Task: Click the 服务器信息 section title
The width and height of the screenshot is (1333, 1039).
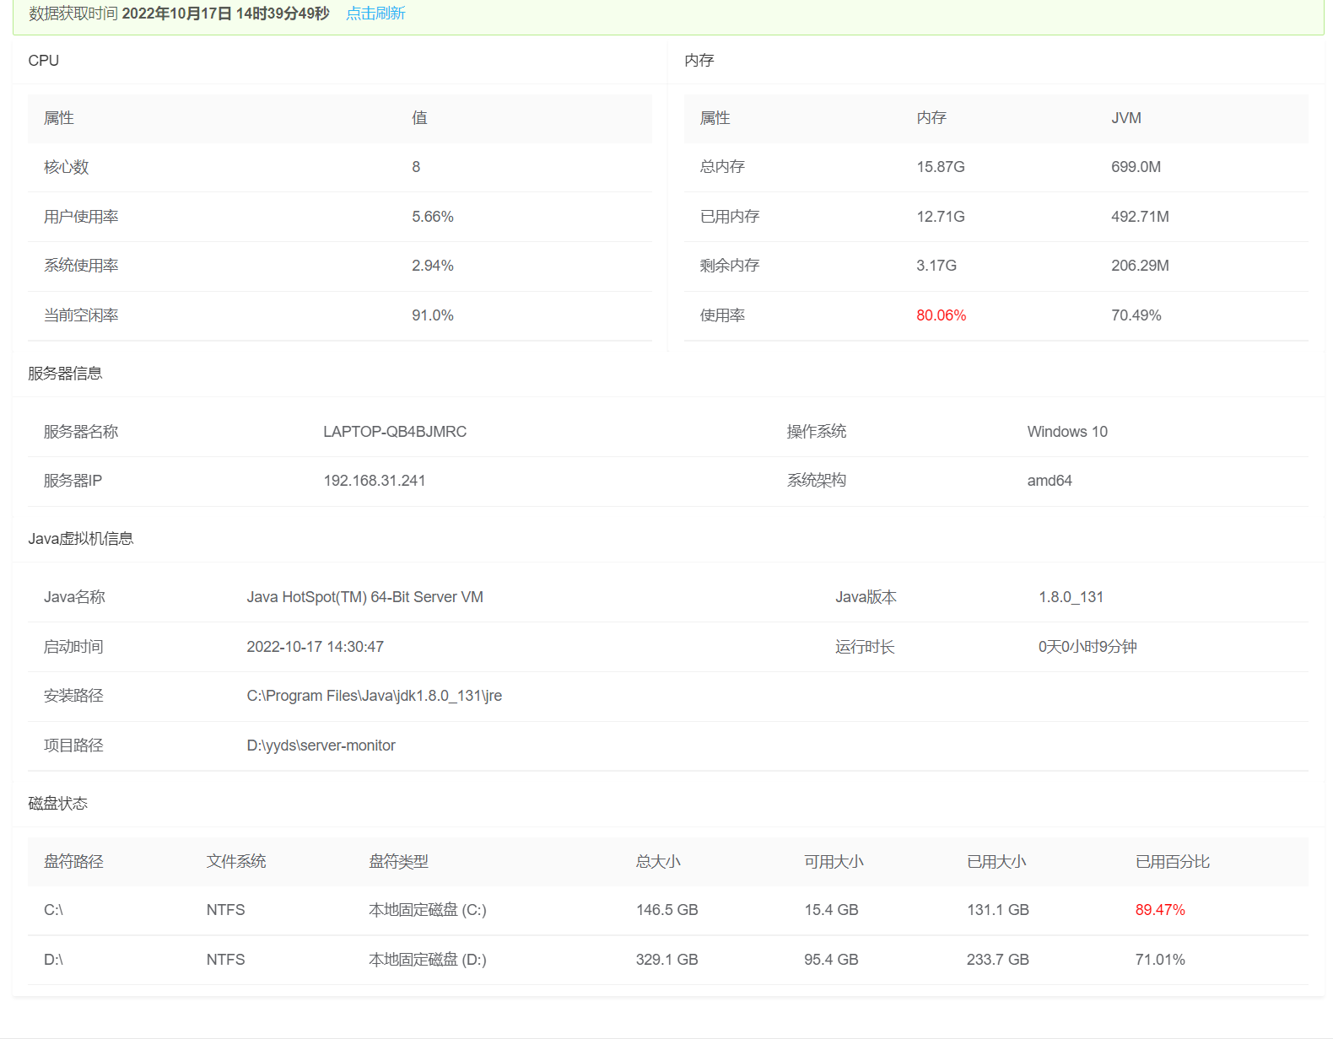Action: point(65,374)
